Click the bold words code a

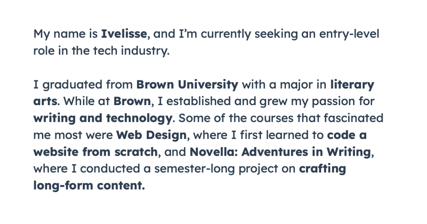pyautogui.click(x=347, y=135)
